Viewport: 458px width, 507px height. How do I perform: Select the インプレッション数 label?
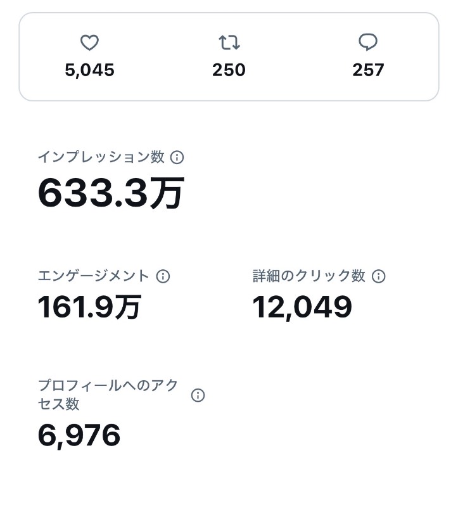click(101, 157)
